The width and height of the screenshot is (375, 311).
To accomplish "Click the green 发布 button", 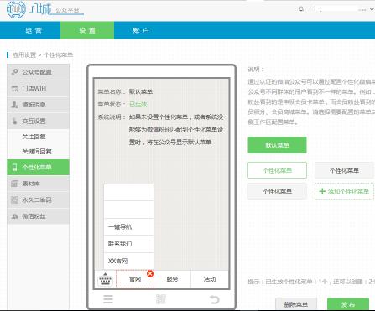I will pos(348,304).
